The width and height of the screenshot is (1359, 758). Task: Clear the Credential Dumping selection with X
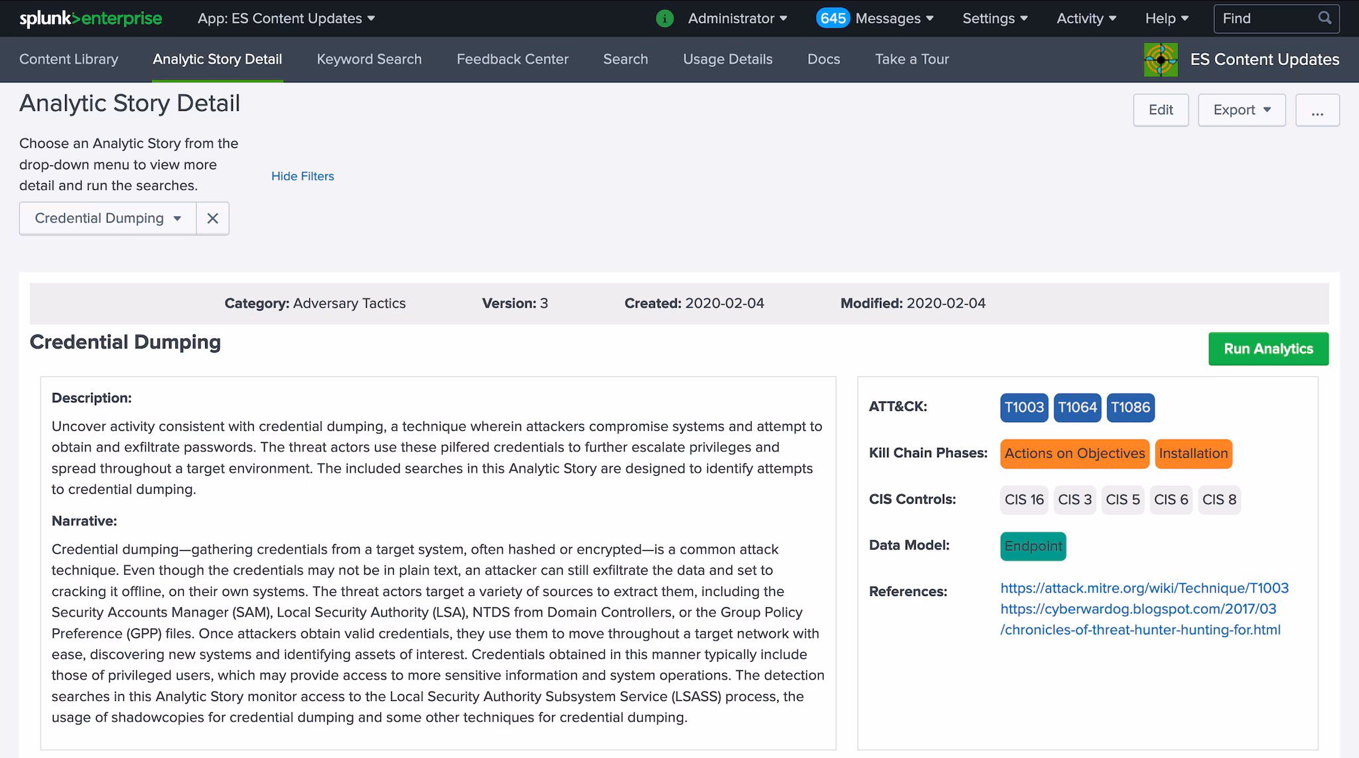pos(212,218)
